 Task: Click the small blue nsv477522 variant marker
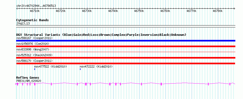(x=35, y=69)
